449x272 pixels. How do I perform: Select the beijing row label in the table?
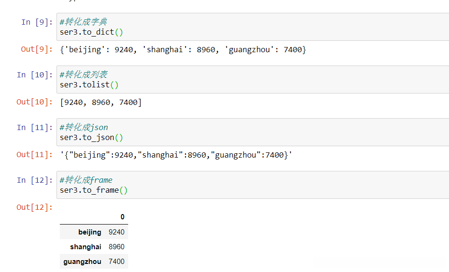[x=90, y=232]
